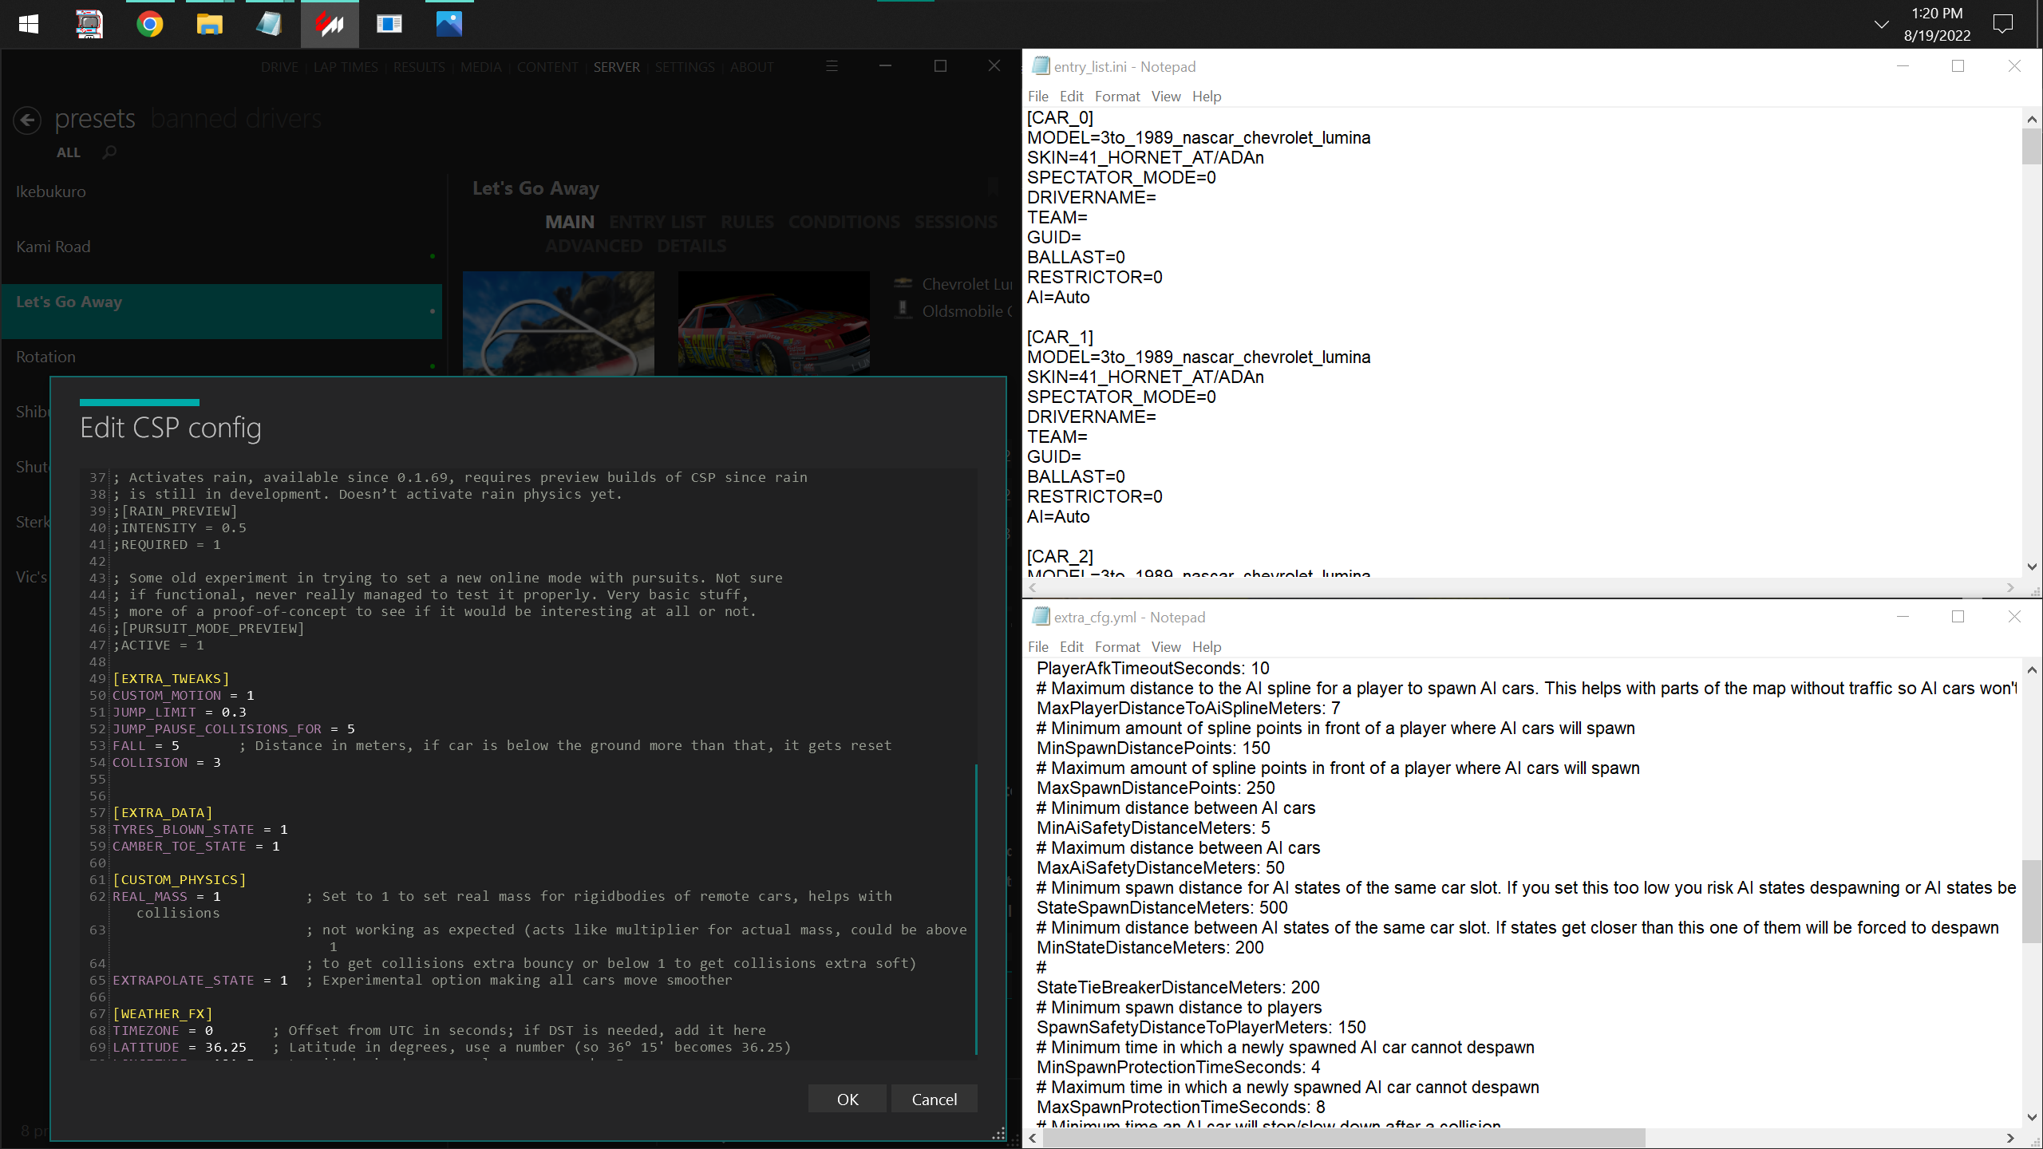Open File Explorer from the taskbar

209,24
